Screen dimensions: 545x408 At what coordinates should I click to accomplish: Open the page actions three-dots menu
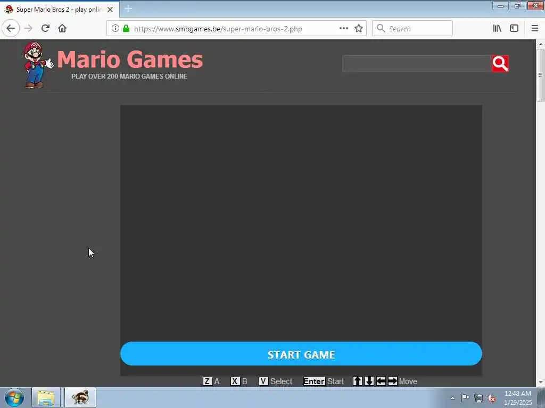tap(344, 29)
